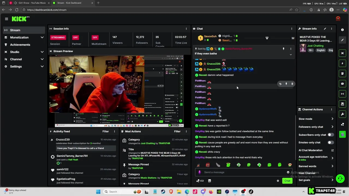The image size is (349, 196).
Task: Open Activity Feed three-dot menu
Action: pos(115,131)
